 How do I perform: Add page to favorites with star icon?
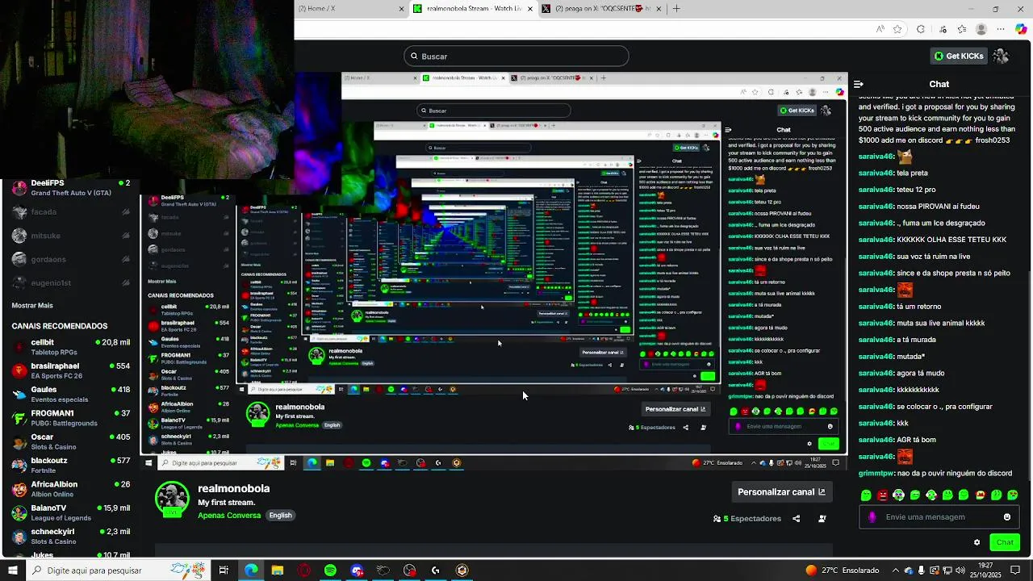pos(897,29)
